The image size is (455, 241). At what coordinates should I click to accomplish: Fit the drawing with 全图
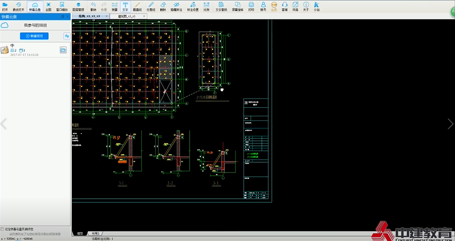pyautogui.click(x=48, y=6)
